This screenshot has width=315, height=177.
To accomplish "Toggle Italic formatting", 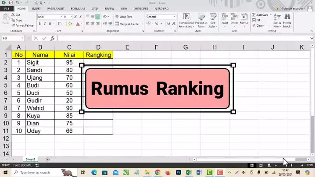I will 45,24.
